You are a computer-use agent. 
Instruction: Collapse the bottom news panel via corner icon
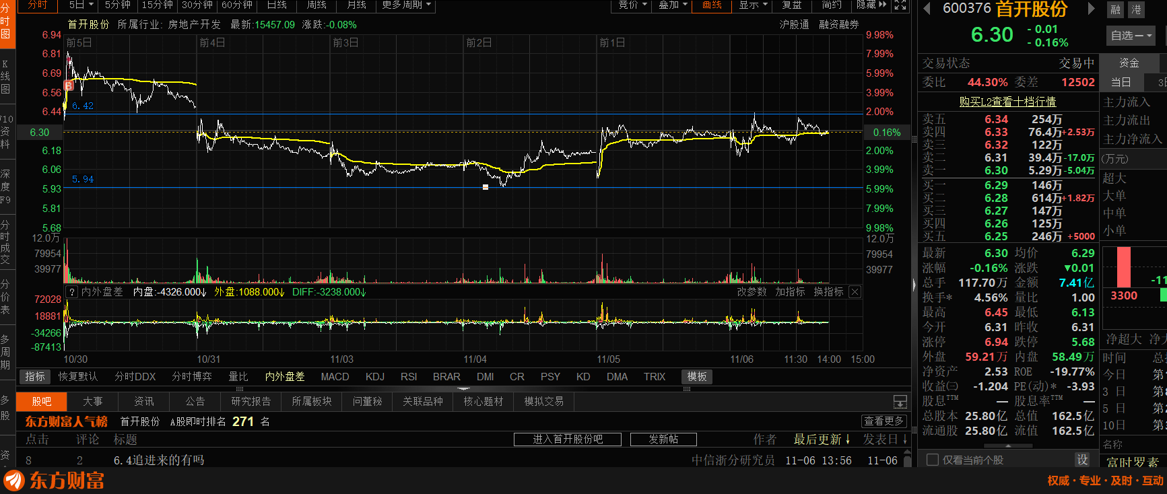900,402
